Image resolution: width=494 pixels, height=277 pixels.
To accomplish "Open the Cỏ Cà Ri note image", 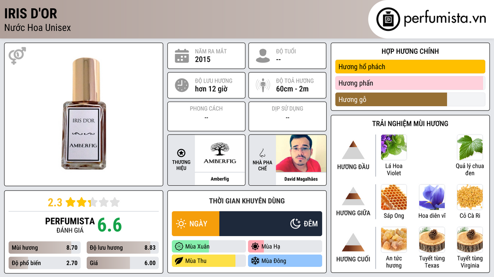I will tap(470, 197).
